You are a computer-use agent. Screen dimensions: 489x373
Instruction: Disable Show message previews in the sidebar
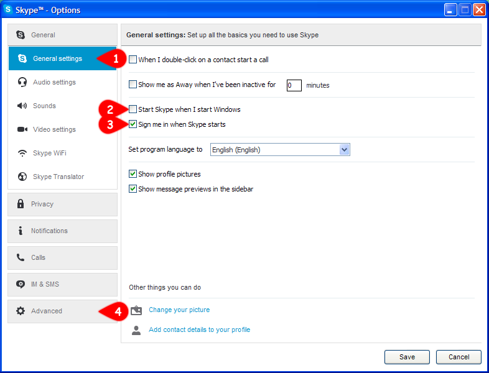tap(133, 188)
